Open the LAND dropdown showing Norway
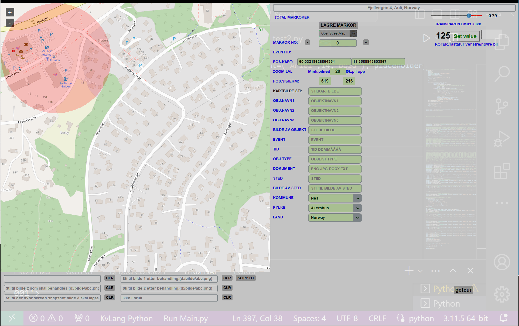Viewport: 519px width, 326px height. (x=358, y=218)
